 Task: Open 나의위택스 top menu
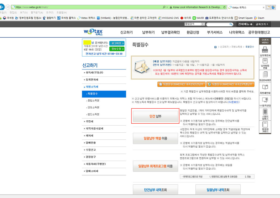tap(237, 32)
